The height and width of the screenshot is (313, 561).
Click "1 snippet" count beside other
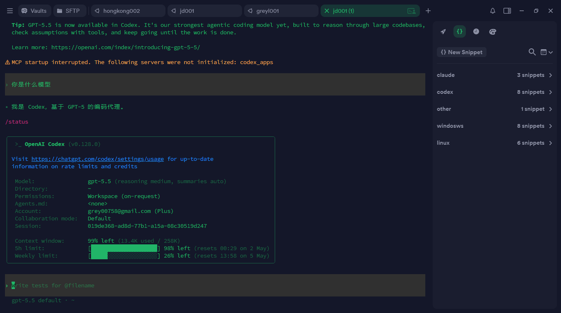point(532,109)
